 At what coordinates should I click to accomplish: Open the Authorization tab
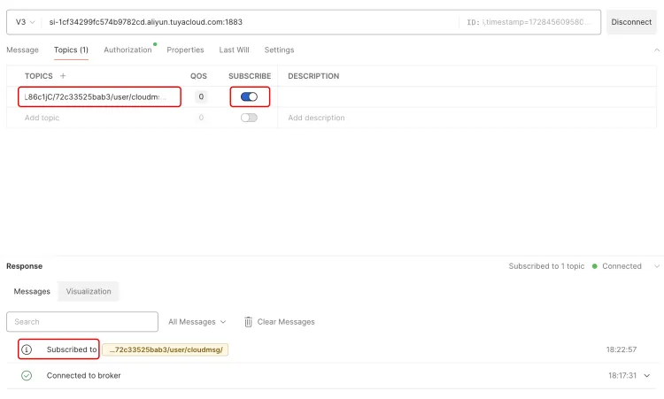point(127,50)
